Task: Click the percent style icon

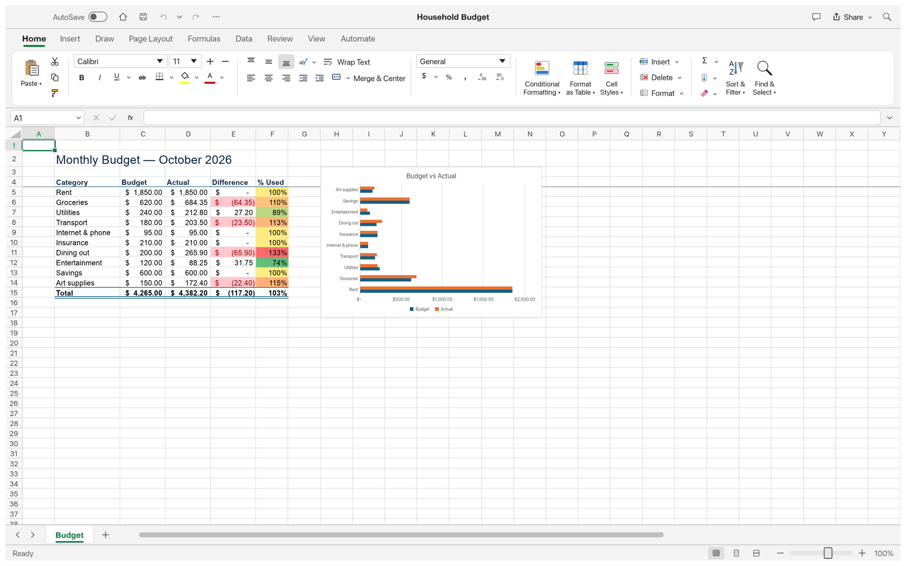Action: click(448, 77)
